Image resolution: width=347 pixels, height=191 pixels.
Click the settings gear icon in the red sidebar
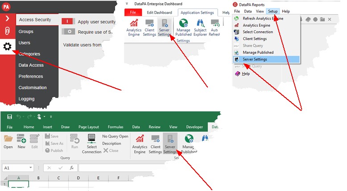(7, 47)
